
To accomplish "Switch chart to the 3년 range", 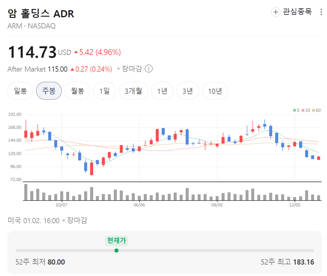I will pos(188,91).
